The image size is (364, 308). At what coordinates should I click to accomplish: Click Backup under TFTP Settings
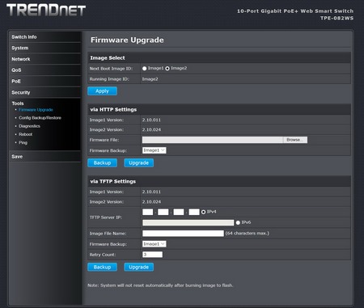coord(102,267)
